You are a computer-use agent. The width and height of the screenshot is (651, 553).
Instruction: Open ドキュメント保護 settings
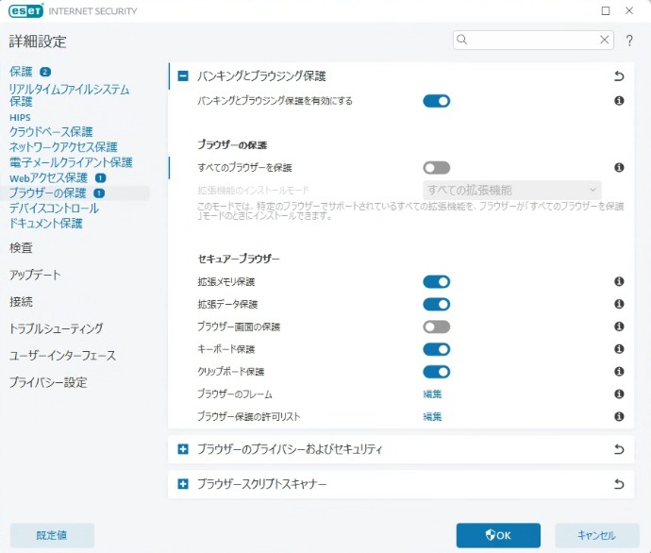(45, 224)
